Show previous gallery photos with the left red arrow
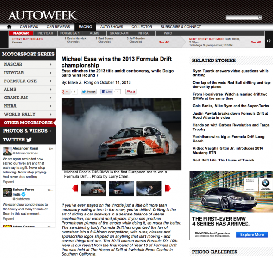 pyautogui.click(x=75, y=189)
